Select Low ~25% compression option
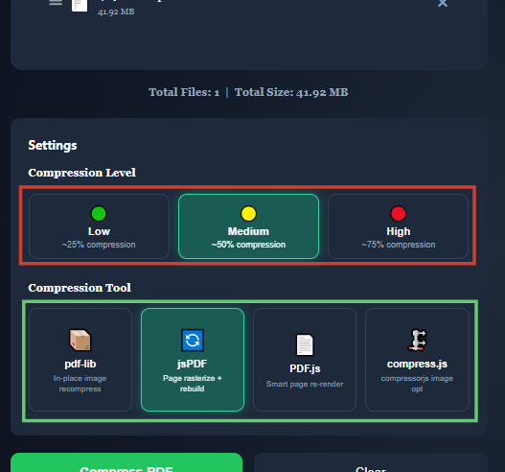505x472 pixels. [99, 226]
